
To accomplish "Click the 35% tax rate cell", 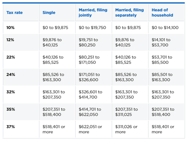I will coord(11,109).
